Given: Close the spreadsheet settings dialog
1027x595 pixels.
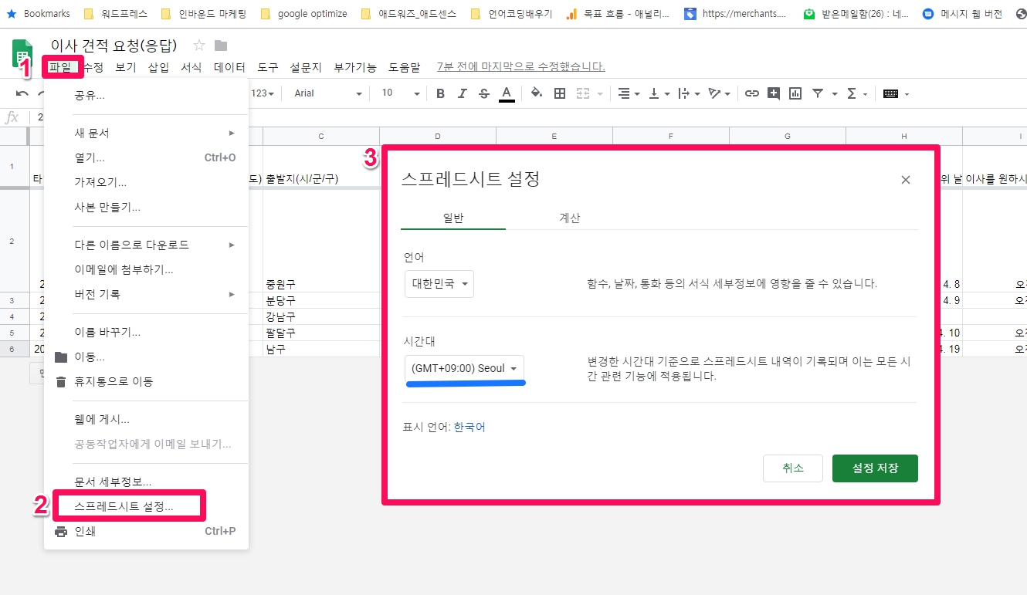Looking at the screenshot, I should 906,180.
